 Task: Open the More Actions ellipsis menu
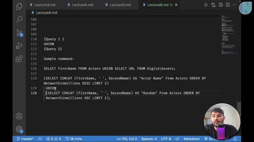point(235,5)
